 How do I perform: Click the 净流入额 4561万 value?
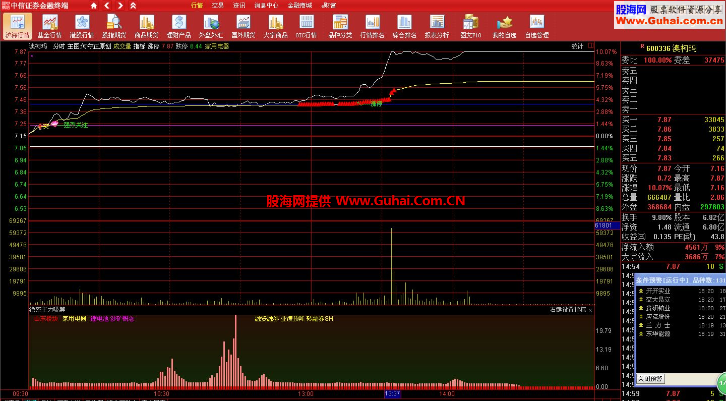(x=696, y=248)
